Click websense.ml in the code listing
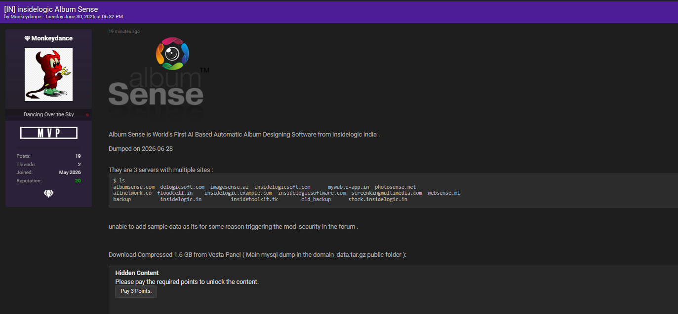 point(444,193)
